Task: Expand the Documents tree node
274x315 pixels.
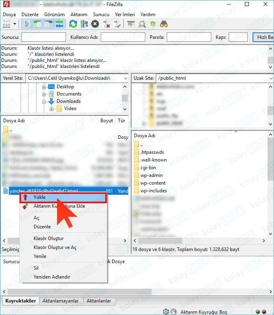Action: tap(45, 94)
